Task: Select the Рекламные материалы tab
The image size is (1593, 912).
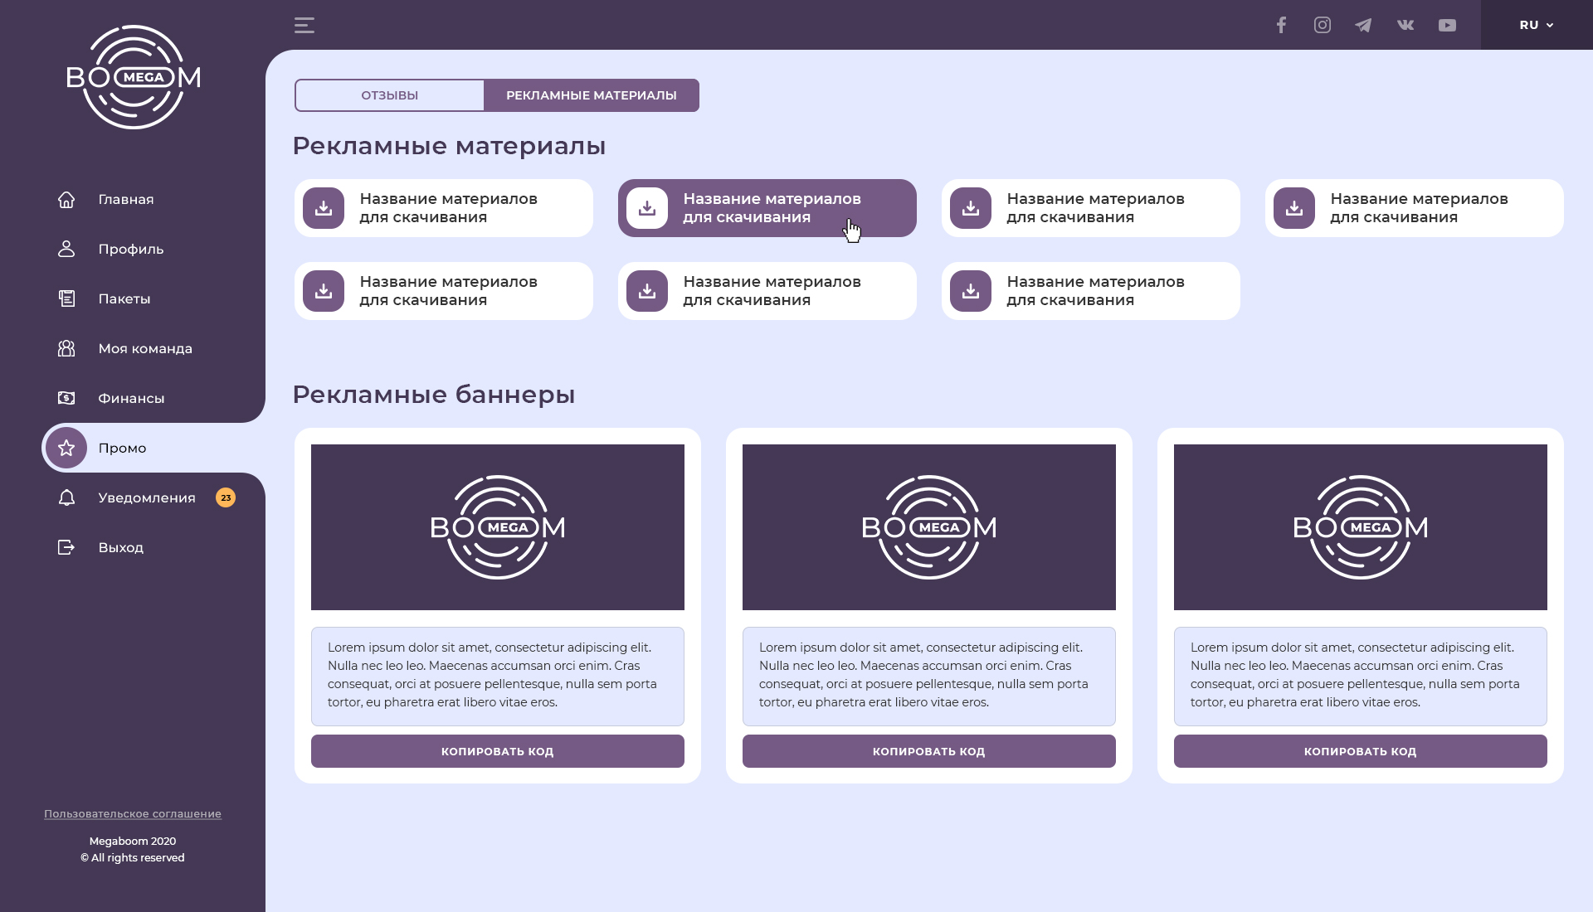Action: pyautogui.click(x=592, y=95)
